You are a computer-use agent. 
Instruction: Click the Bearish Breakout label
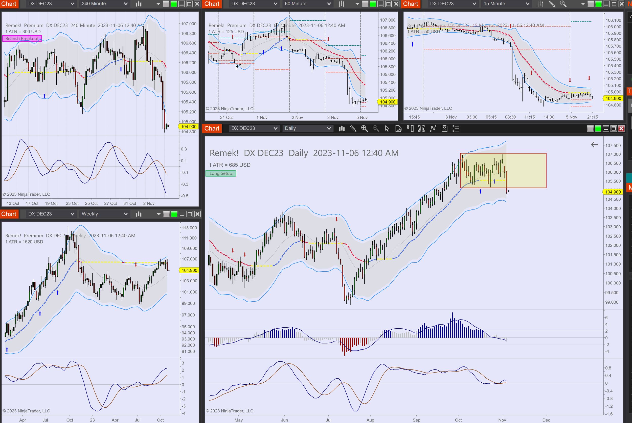point(22,39)
